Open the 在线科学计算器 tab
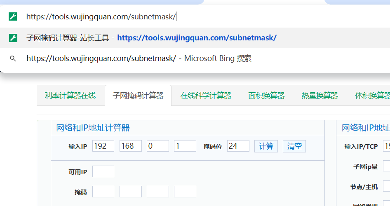This screenshot has height=206, width=390. [206, 96]
